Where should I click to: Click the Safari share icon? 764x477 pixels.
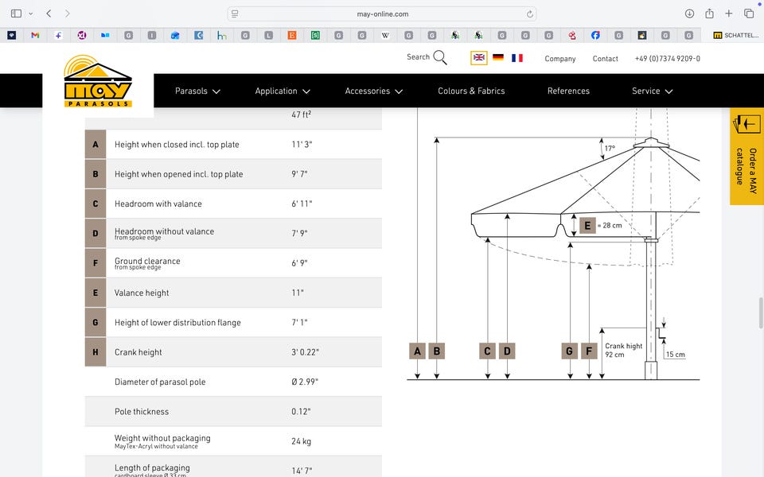coord(709,14)
